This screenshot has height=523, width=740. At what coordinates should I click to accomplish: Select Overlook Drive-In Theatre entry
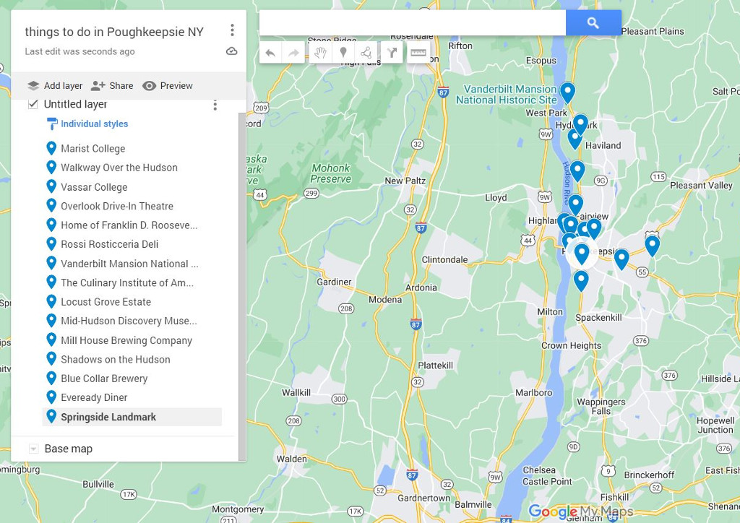[x=117, y=206]
